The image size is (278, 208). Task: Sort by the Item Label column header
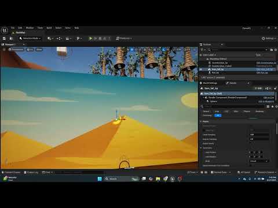click(x=209, y=55)
